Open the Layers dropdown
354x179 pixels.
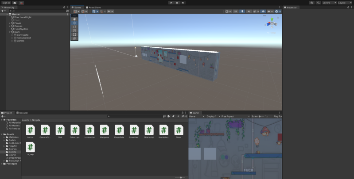click(328, 3)
